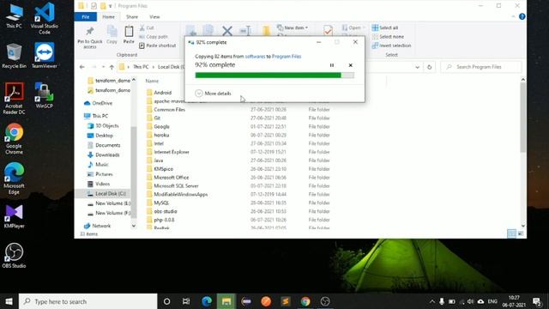Screen dimensions: 549x309
Task: Open Acrobat Reader DC desktop icon
Action: pos(14,99)
